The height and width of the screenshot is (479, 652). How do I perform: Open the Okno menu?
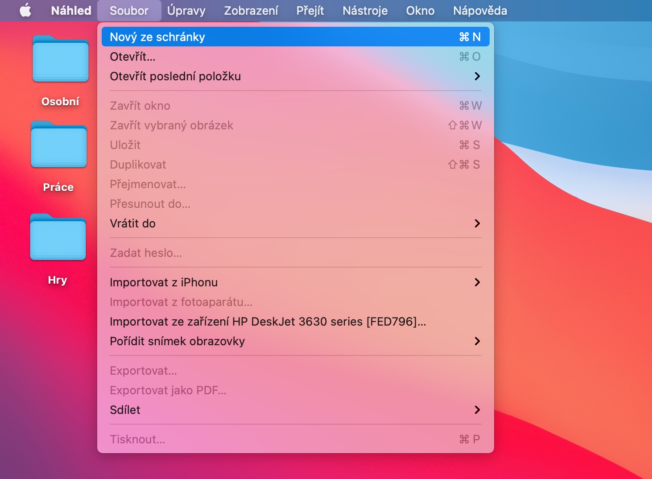click(x=420, y=10)
